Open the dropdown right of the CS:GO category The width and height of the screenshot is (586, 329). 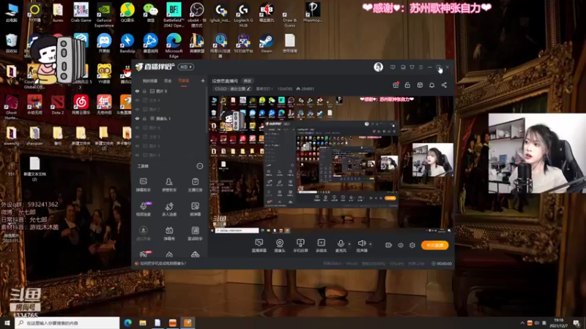pyautogui.click(x=264, y=88)
